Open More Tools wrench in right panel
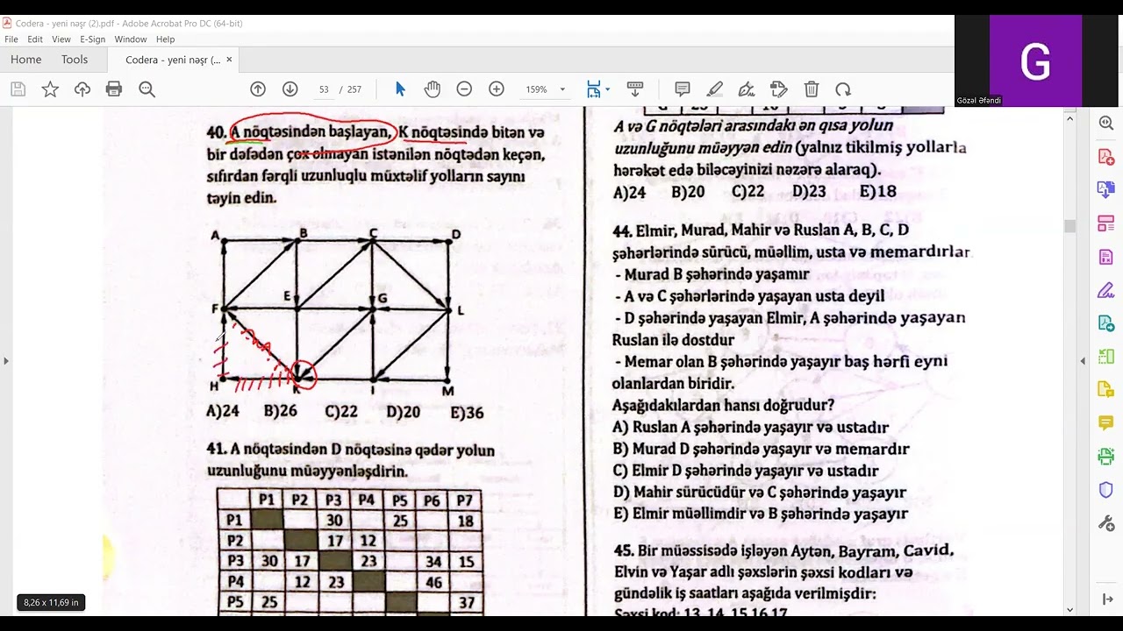Viewport: 1123px width, 631px height. (x=1106, y=523)
